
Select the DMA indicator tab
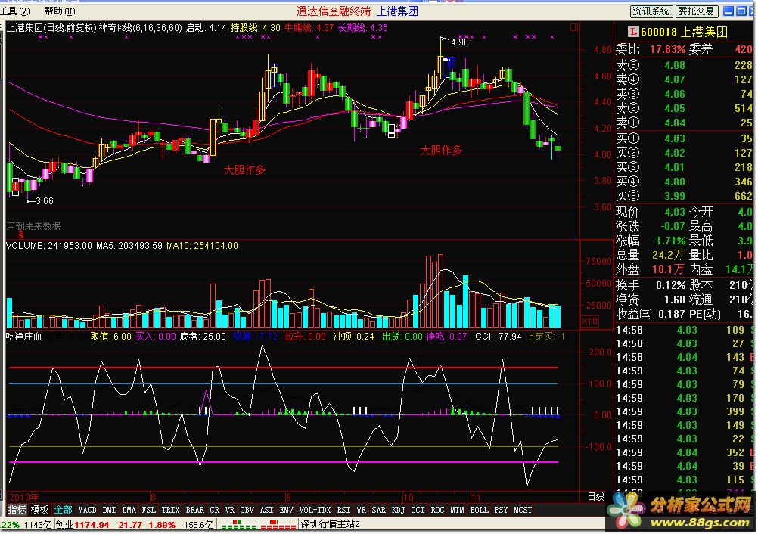tap(129, 510)
